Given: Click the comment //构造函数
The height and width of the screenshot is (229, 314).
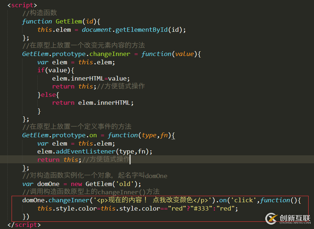Looking at the screenshot, I should [x=40, y=13].
